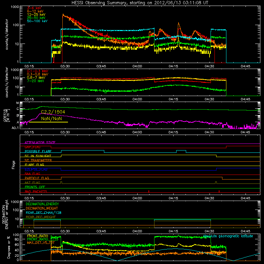Image resolution: width=264 pixels, height=264 pixels.
Task: Click the 25-50 keV legend entry
Action: click(36, 18)
